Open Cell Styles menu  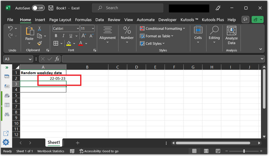(x=152, y=44)
